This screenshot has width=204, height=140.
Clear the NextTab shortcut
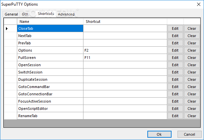(x=192, y=36)
